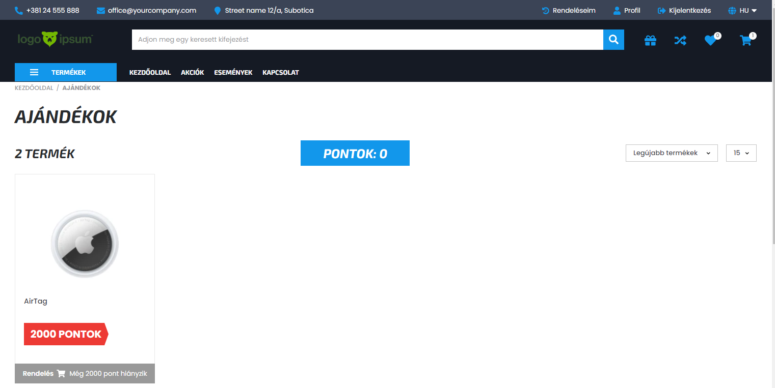The image size is (775, 388).
Task: Open the wishlist heart icon
Action: tap(710, 40)
